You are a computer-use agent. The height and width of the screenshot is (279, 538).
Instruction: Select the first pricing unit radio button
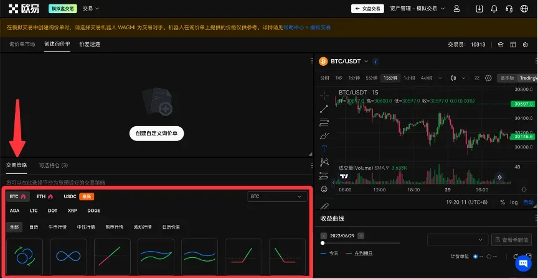[x=475, y=256]
